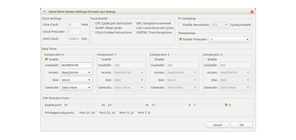Enable SLEEP: Sleep cycles trace event
Screen dimensions: 296x140
pos(93,28)
